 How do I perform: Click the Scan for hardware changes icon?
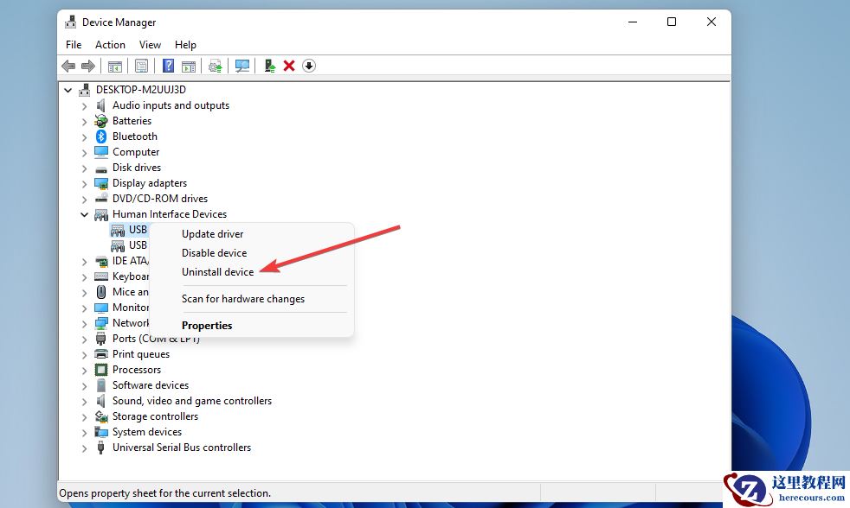(241, 66)
